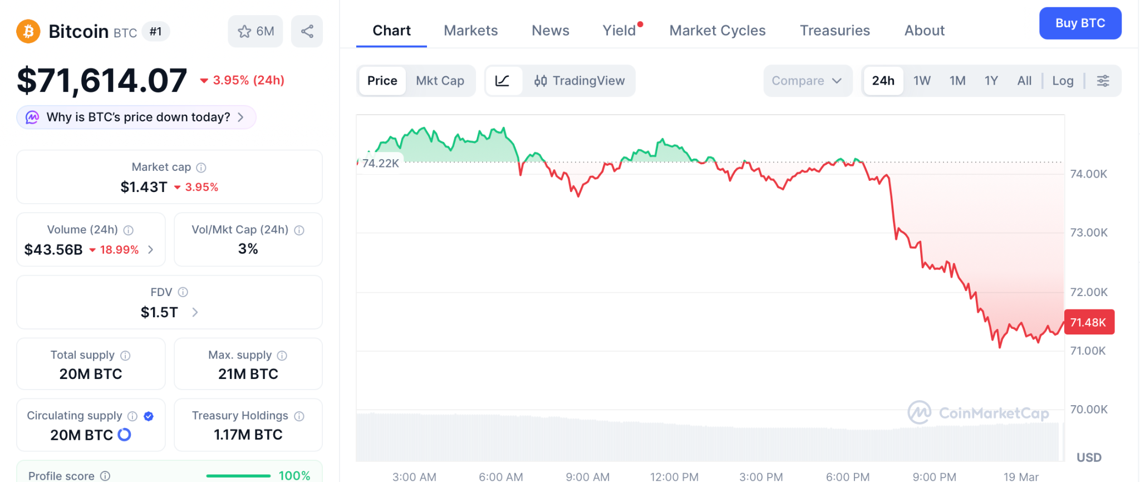
Task: Select the line chart view icon
Action: [503, 81]
